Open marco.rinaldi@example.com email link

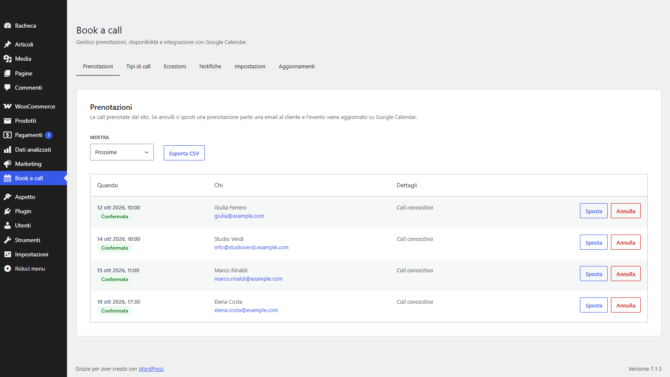click(248, 279)
